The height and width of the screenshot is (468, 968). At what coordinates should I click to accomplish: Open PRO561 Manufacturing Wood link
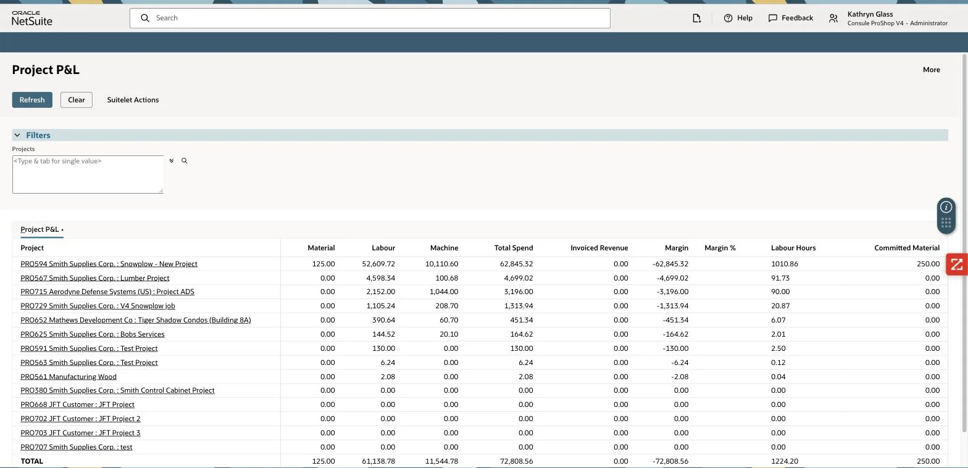(69, 377)
